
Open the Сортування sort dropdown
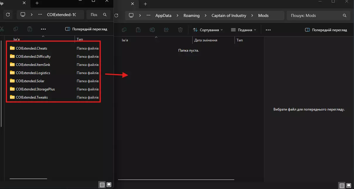208,30
